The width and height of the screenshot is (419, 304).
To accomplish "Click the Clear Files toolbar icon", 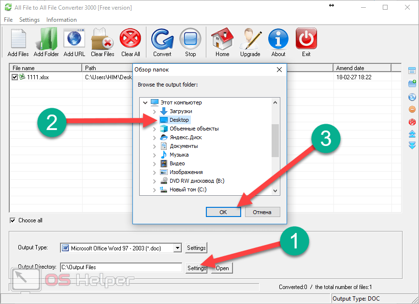I will [x=102, y=39].
